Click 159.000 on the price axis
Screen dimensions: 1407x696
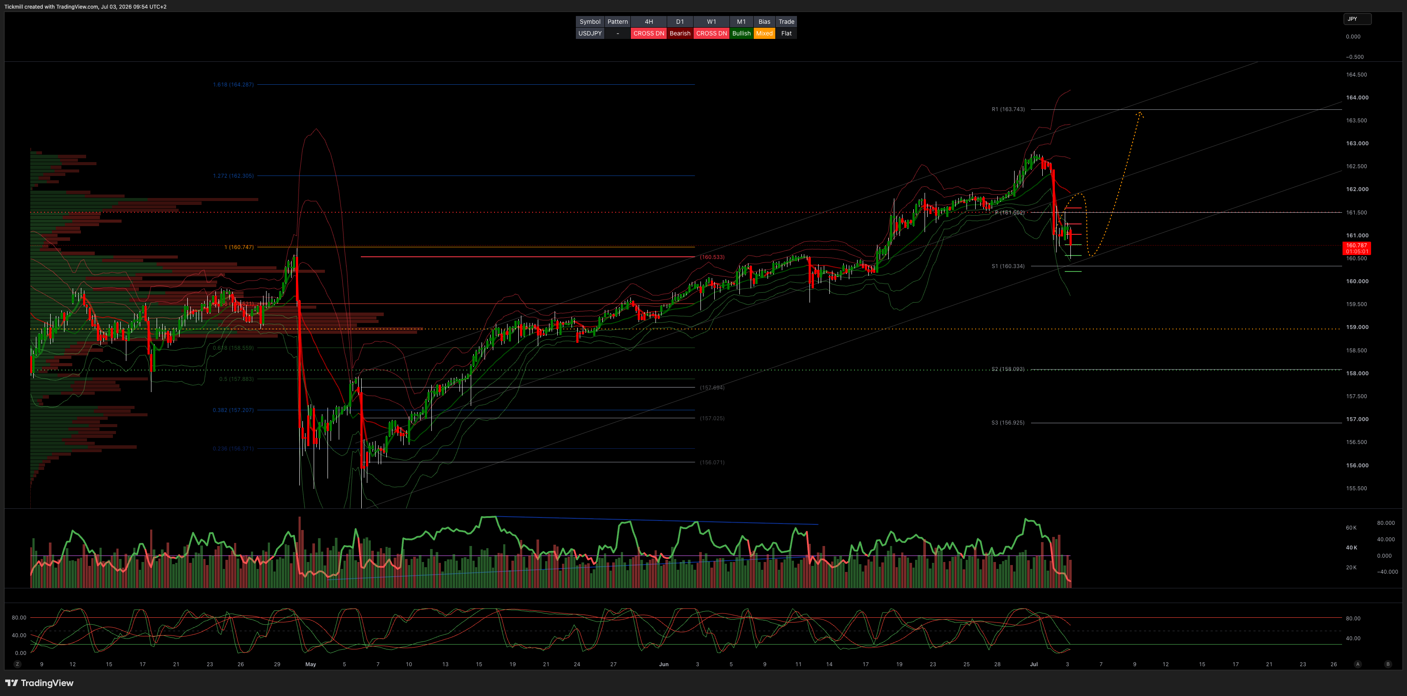(x=1357, y=328)
